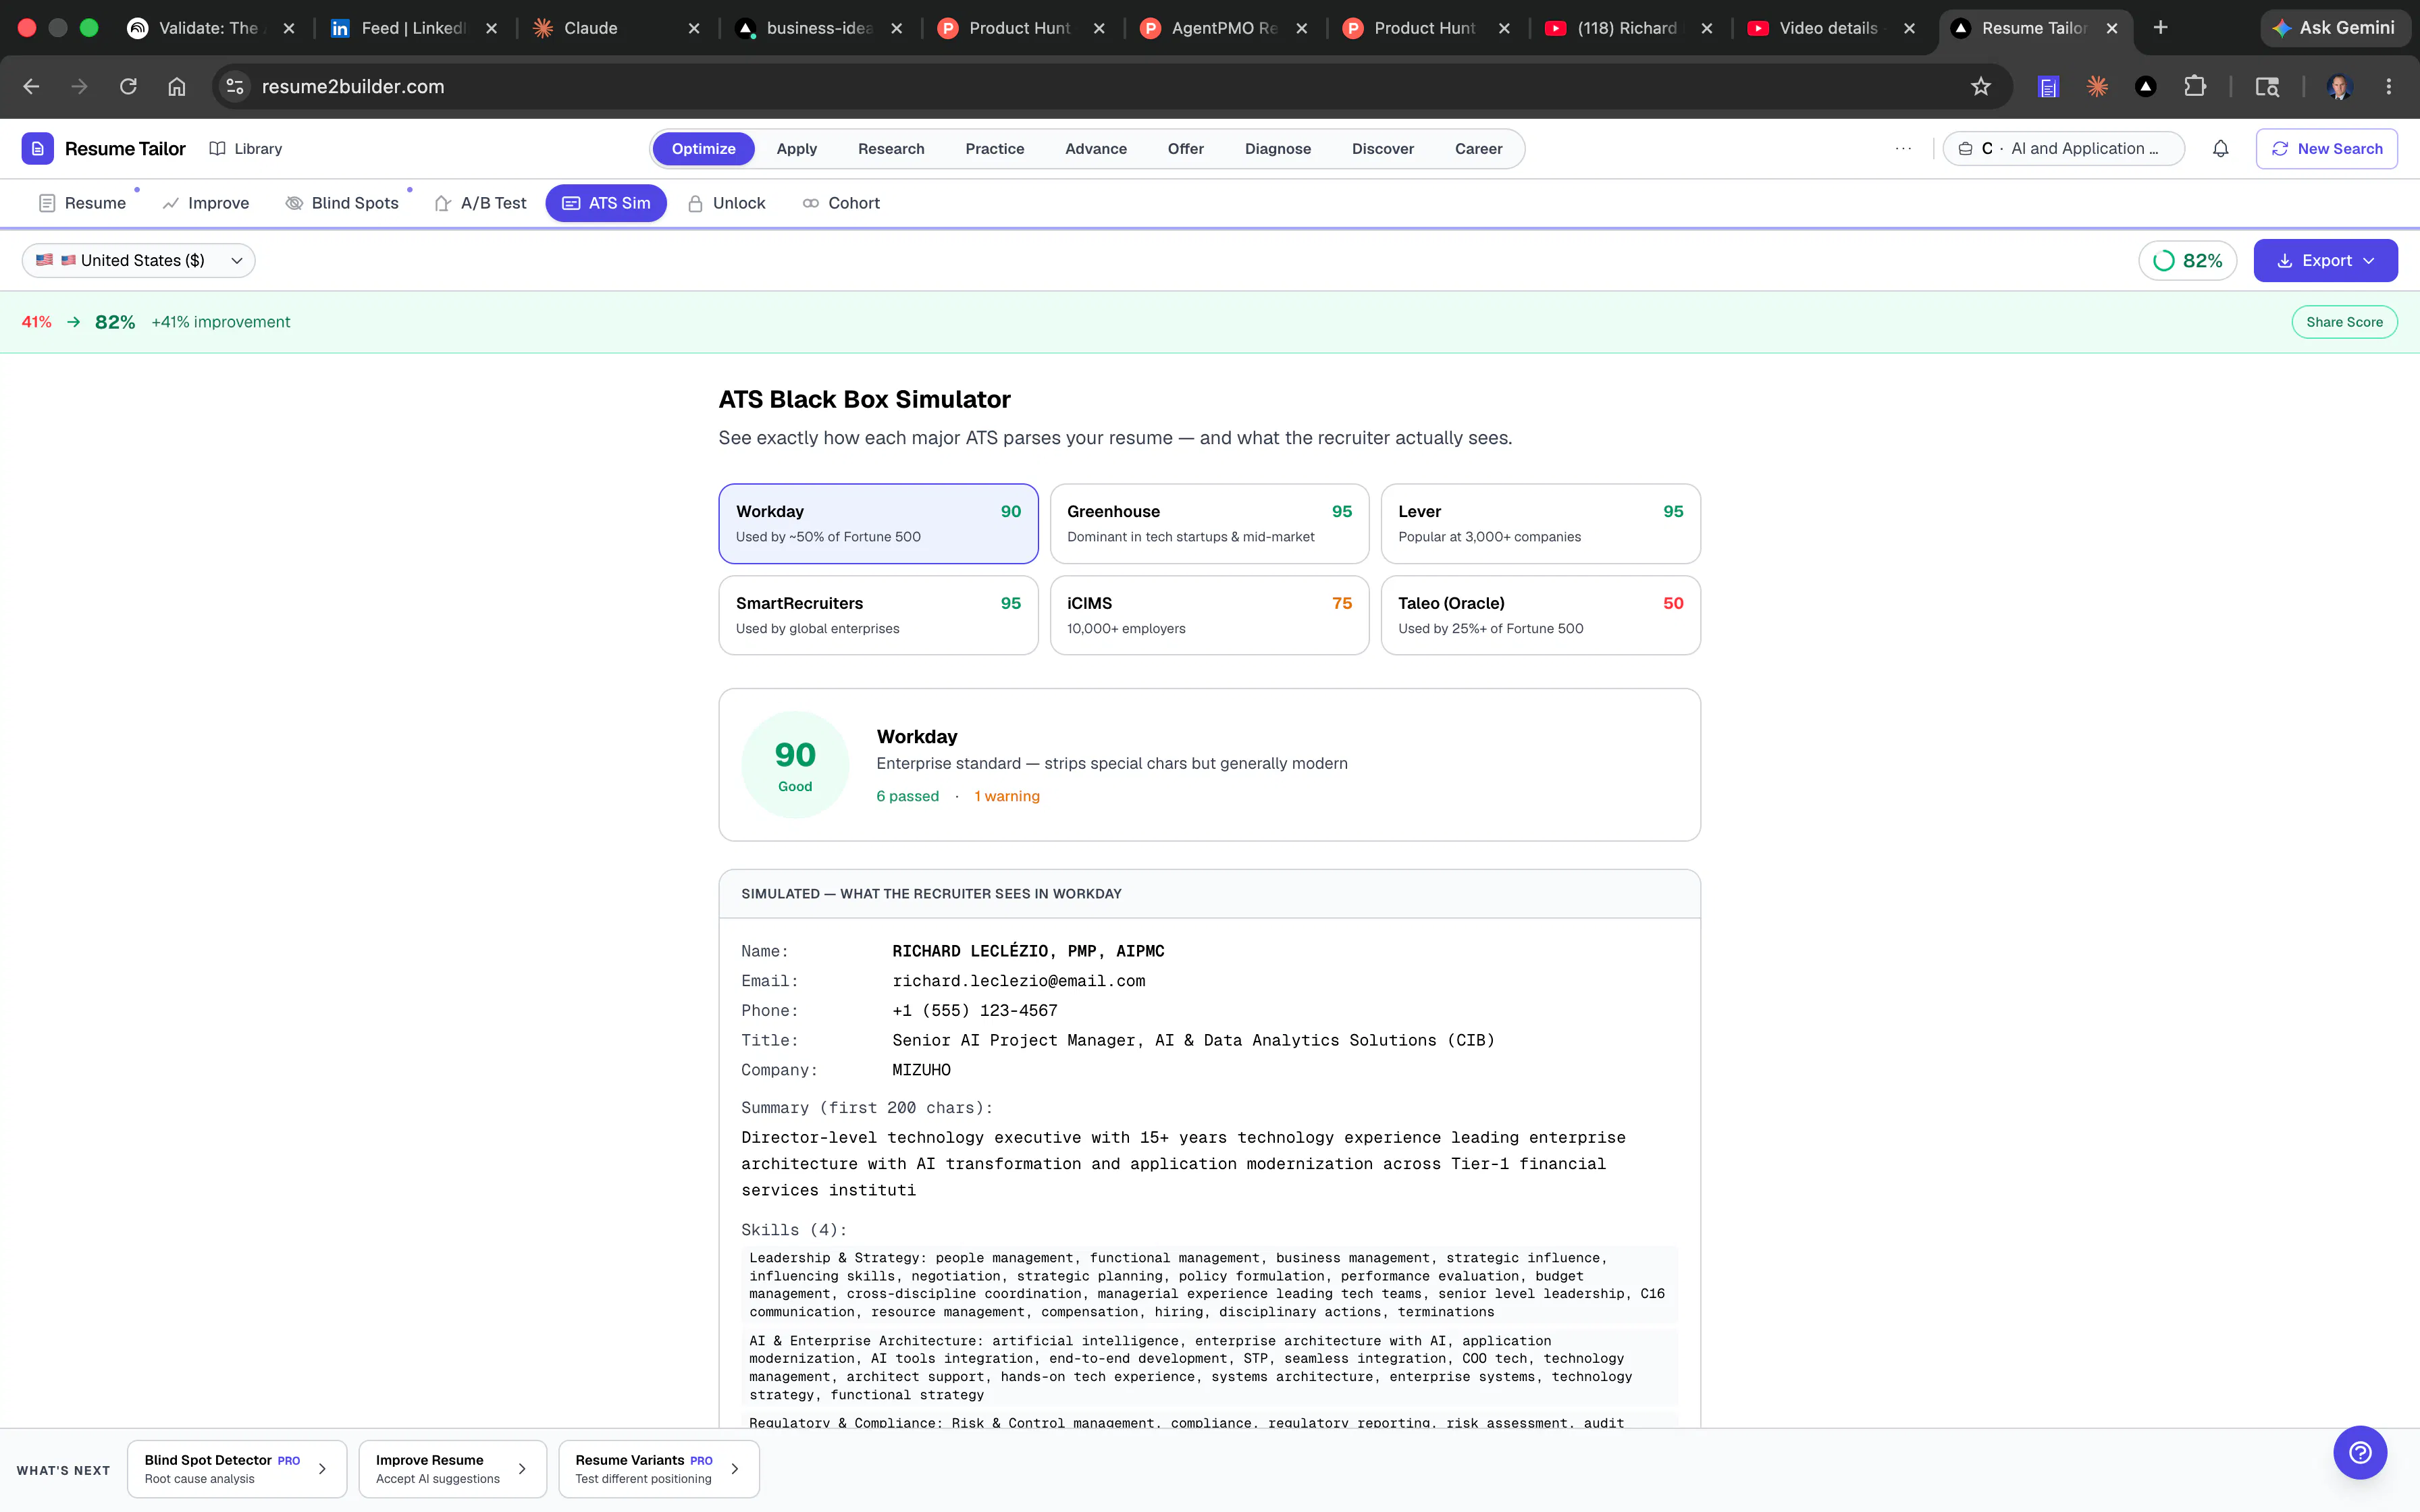
Task: Open the Resume sub-tab
Action: (x=82, y=203)
